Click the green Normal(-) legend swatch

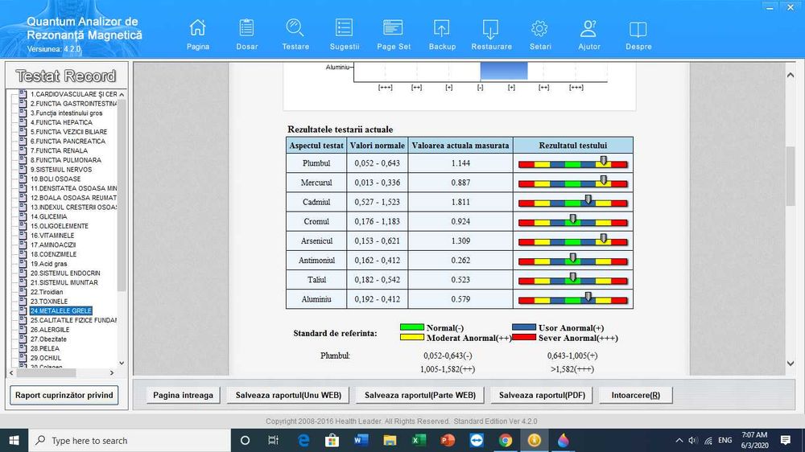coord(411,327)
